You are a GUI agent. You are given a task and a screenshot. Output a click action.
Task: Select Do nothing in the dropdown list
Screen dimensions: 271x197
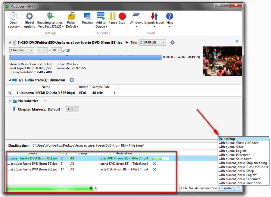[x=243, y=139]
